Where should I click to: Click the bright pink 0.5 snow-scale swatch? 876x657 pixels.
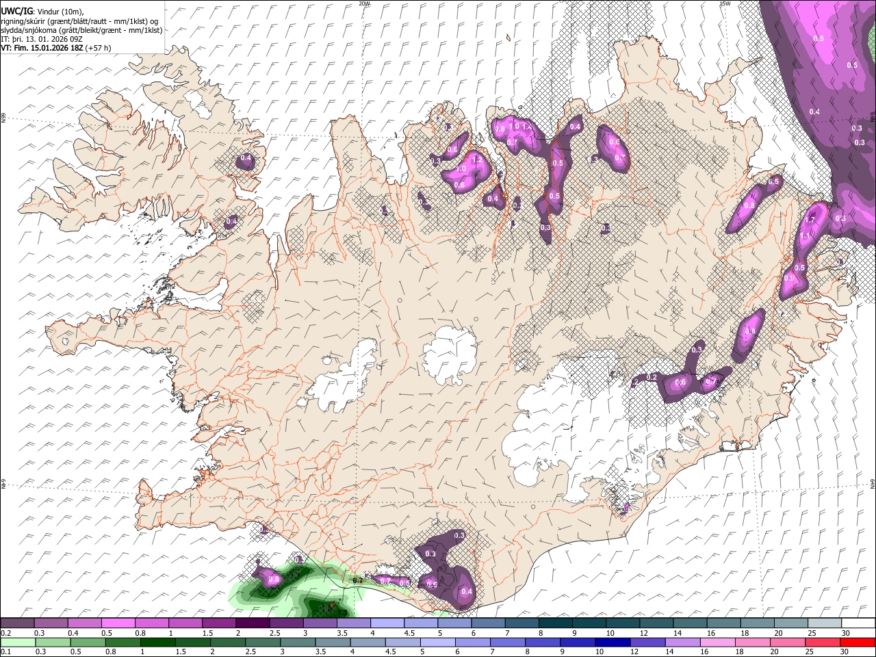[117, 623]
